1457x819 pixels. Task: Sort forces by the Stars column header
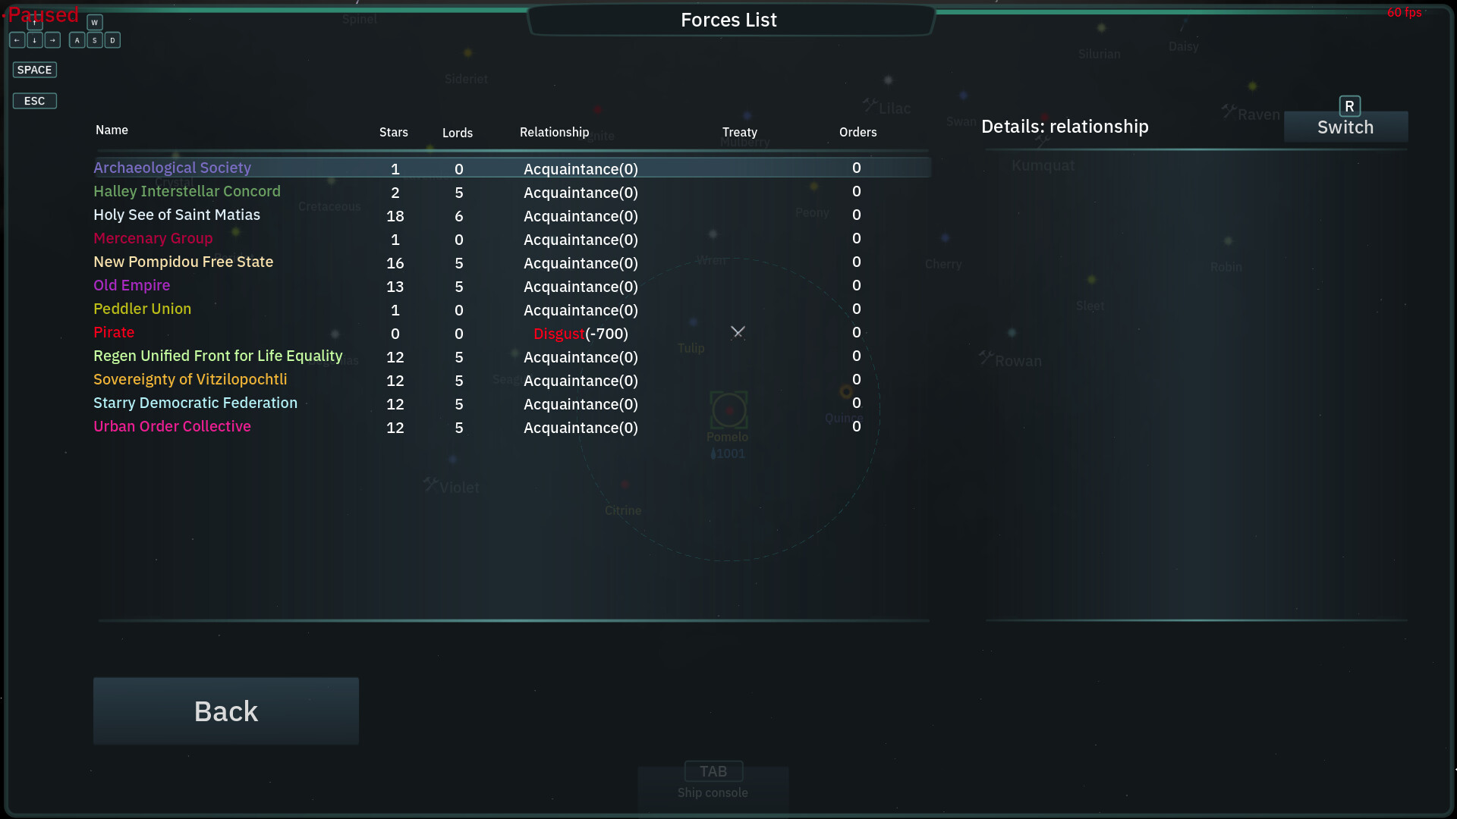393,132
